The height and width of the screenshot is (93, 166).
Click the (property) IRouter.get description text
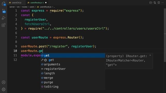(x=127, y=60)
